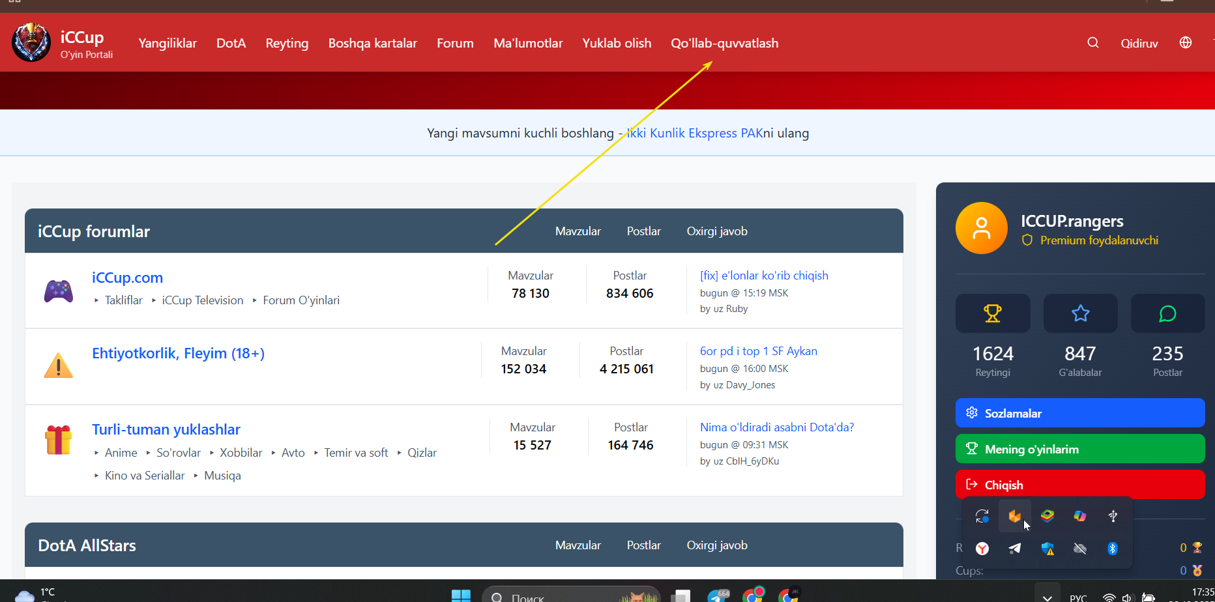Click the red Chiqish logout button

click(x=1080, y=485)
